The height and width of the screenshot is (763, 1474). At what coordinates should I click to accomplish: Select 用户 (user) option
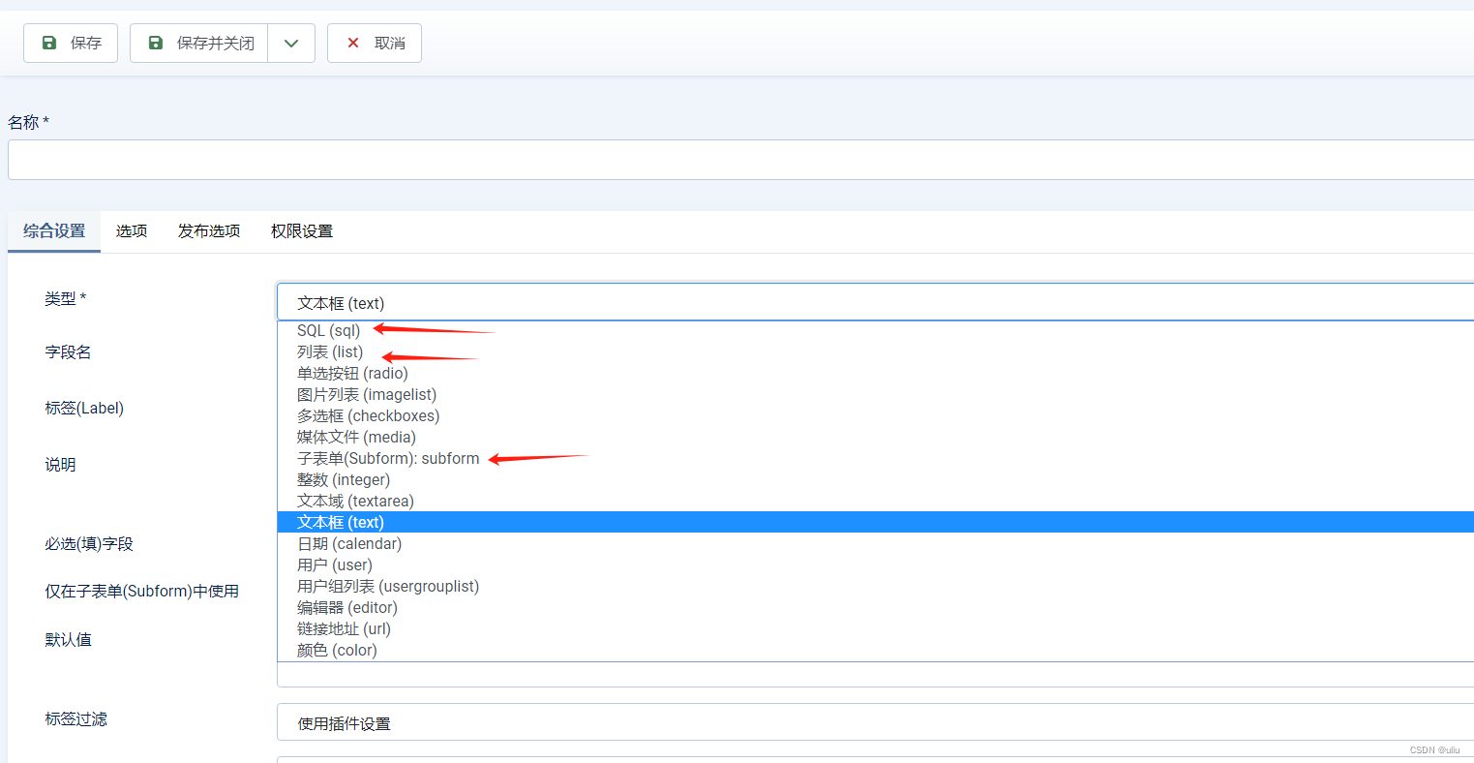coord(875,565)
